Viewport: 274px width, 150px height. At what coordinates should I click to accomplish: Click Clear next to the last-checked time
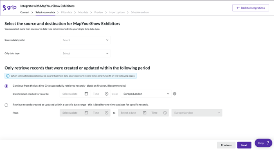coord(115,94)
